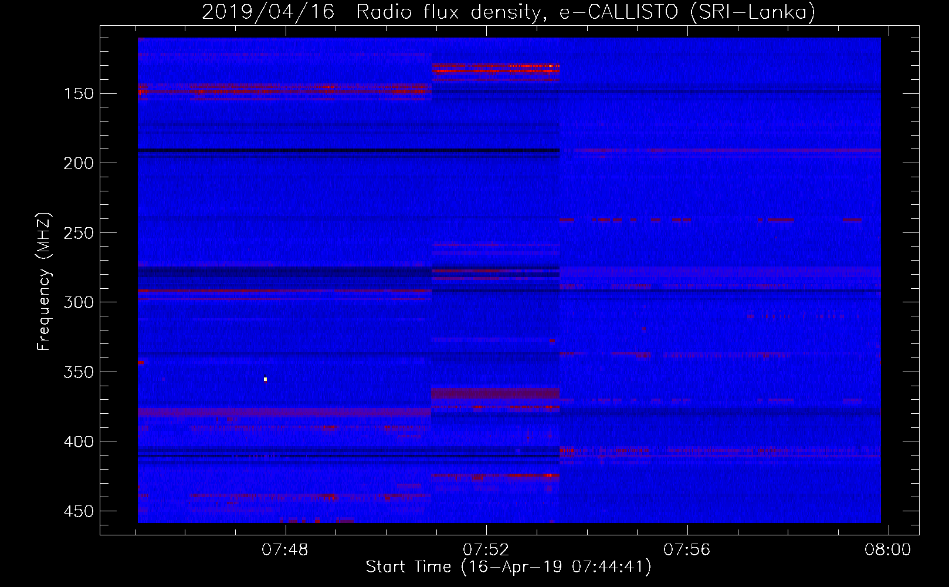Click the 07:56 time tick label
949x587 pixels.
coord(687,550)
